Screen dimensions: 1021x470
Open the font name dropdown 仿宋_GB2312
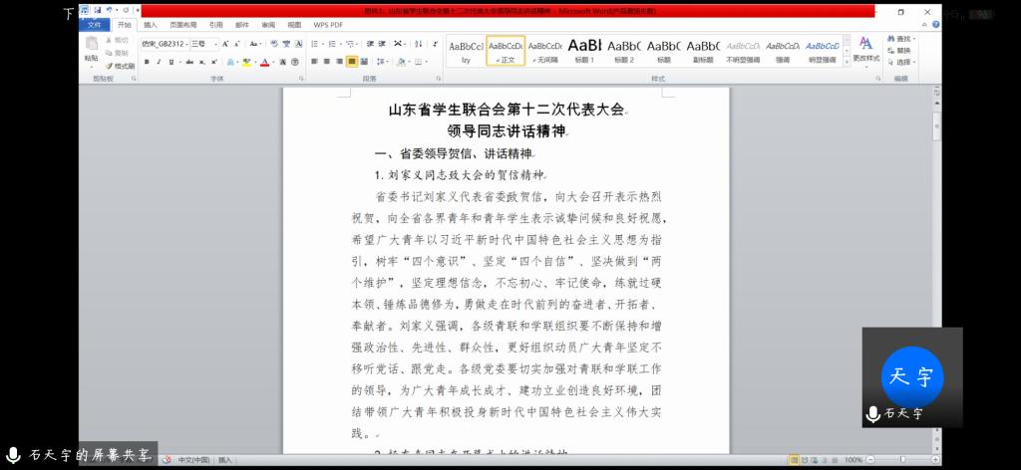coord(164,45)
